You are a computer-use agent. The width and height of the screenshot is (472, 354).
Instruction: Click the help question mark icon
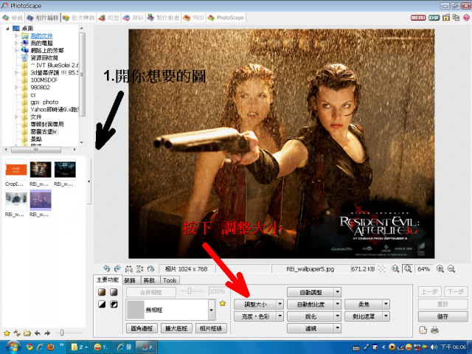pos(466,18)
